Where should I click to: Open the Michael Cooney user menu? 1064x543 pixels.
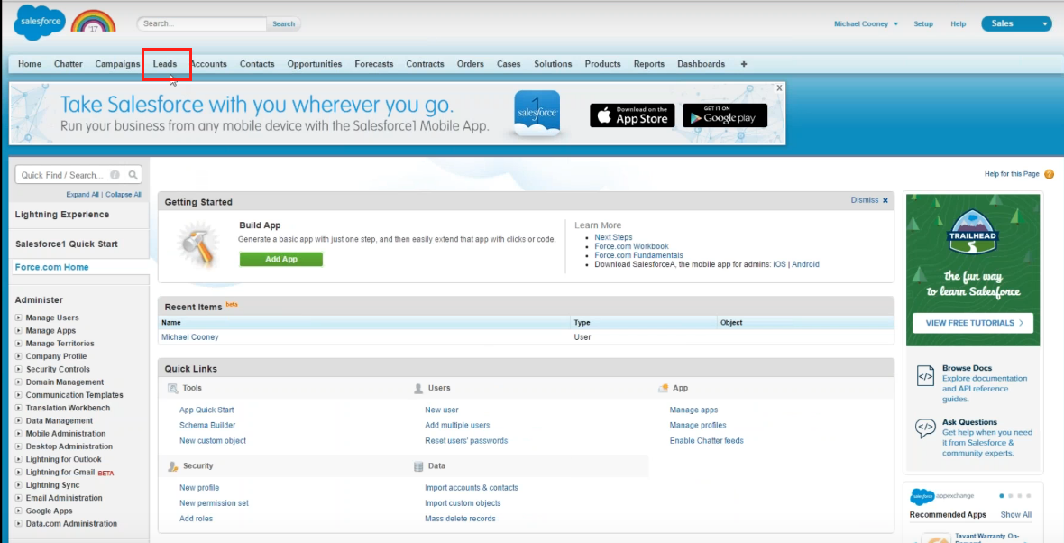pyautogui.click(x=866, y=23)
